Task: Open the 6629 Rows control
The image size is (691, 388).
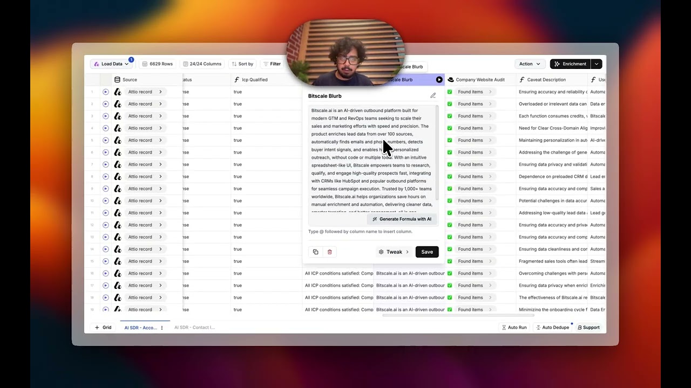Action: [x=157, y=64]
